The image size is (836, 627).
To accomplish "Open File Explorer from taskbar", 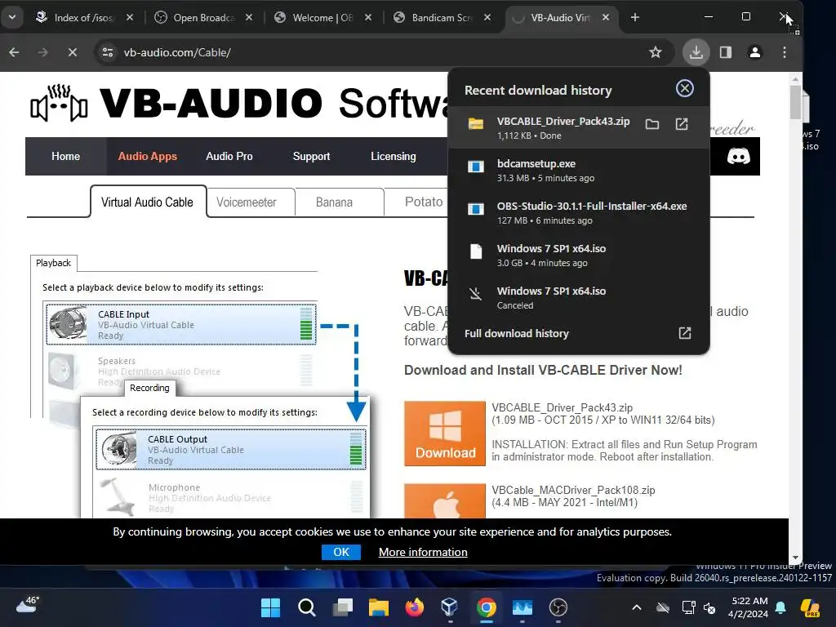I will tap(379, 607).
